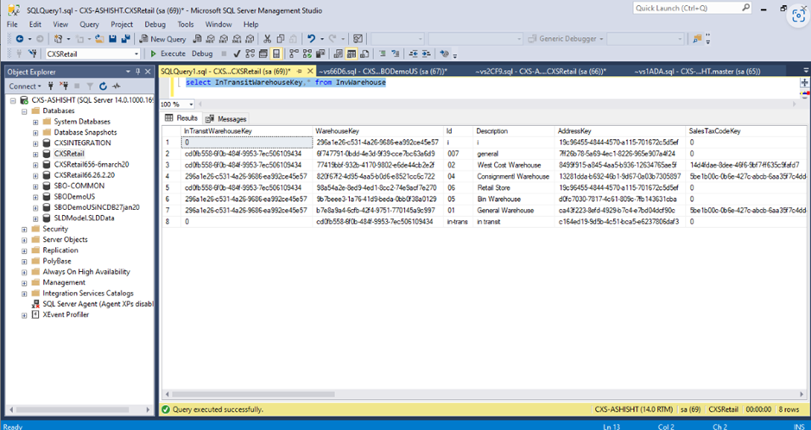Click the Object Explorer horizontal scrollbar
This screenshot has width=811, height=430.
pos(73,410)
